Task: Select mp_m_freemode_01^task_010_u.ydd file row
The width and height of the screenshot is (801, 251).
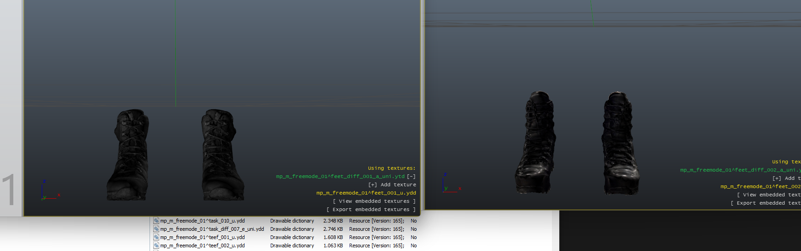Action: pos(202,221)
